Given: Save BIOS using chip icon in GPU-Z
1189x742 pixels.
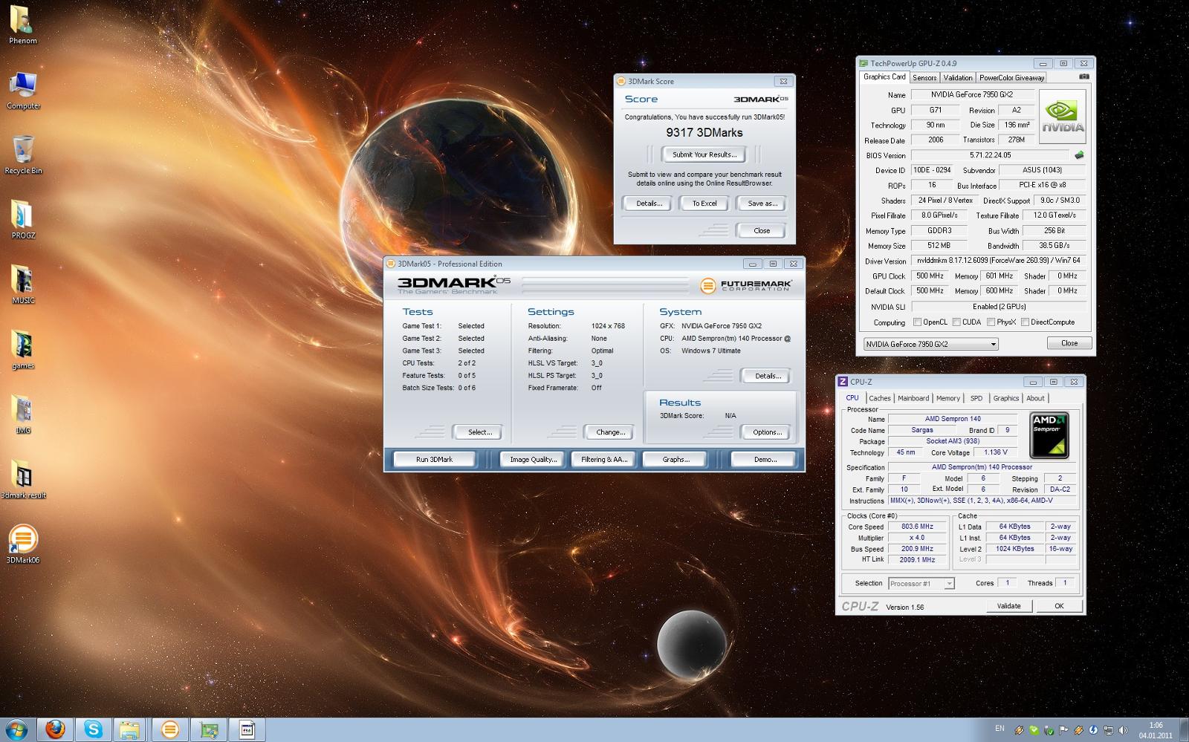Looking at the screenshot, I should click(x=1079, y=155).
